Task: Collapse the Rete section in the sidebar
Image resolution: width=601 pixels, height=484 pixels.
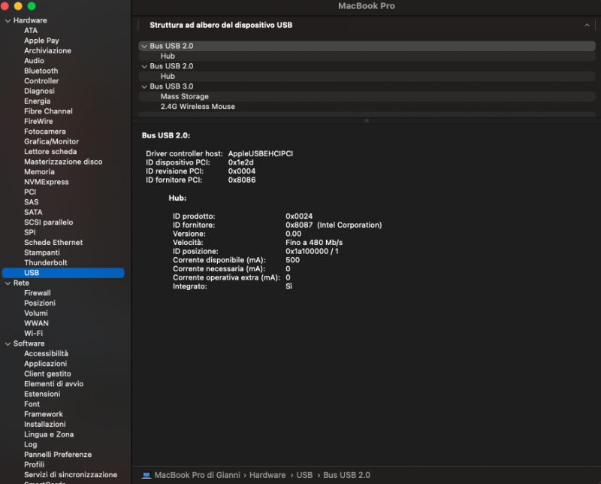Action: pos(8,283)
